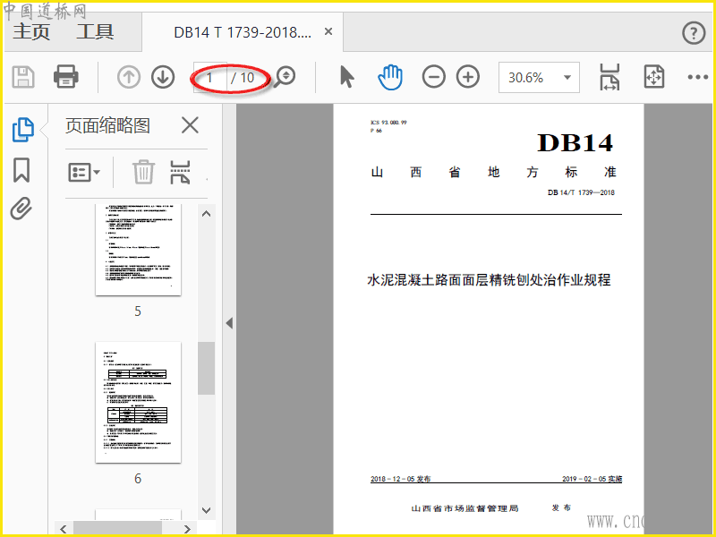Click the 山西省市场监督管理局 text
Viewport: 716px width, 537px height.
coord(465,508)
